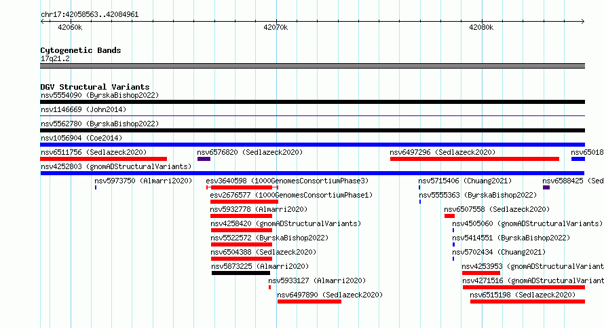Click the red bar under esv2676577
The height and width of the screenshot is (328, 604).
coord(244,202)
